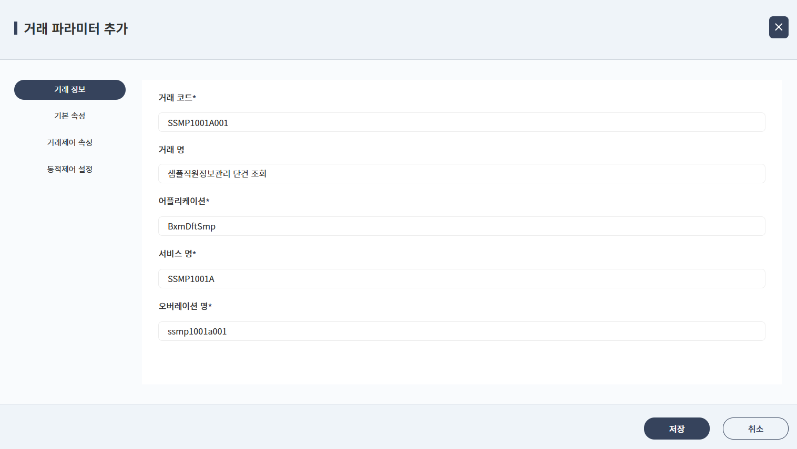Click the 거래 코드 field label
This screenshot has width=797, height=449.
(175, 98)
